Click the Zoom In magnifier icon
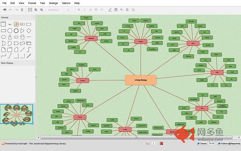 (x=36, y=10)
